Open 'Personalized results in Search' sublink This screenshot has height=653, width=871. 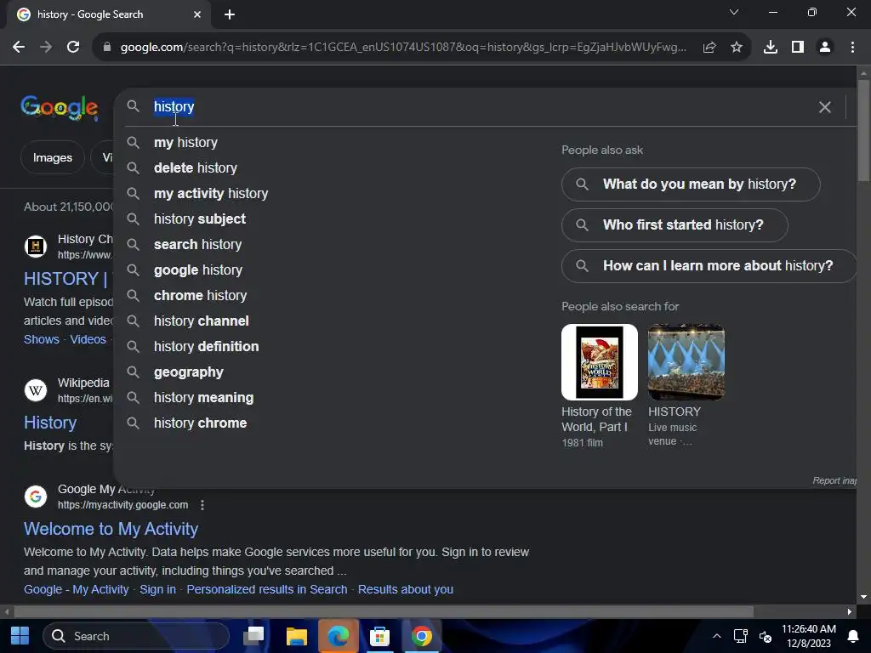(266, 590)
